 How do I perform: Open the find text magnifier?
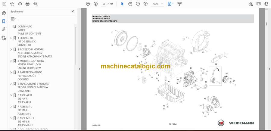click(36, 4)
